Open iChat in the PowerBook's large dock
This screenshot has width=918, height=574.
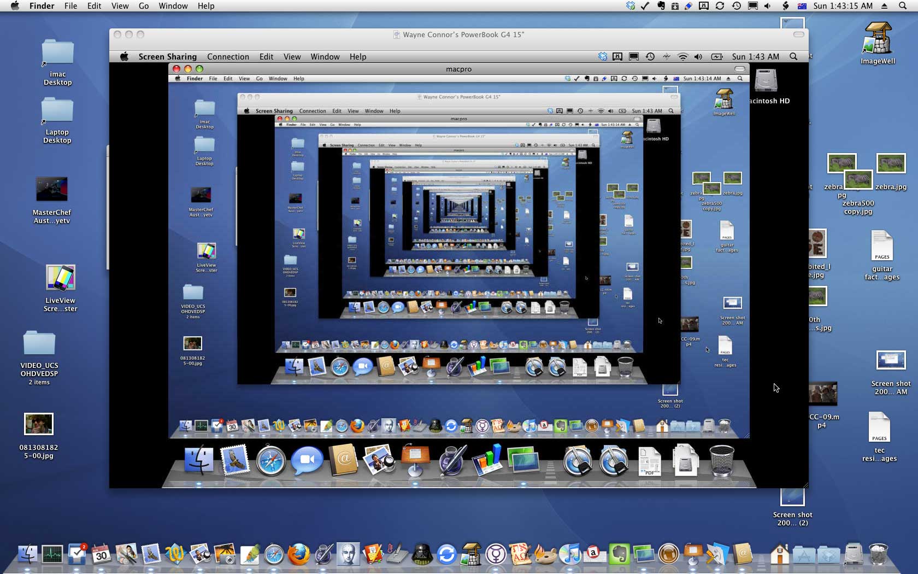point(307,460)
